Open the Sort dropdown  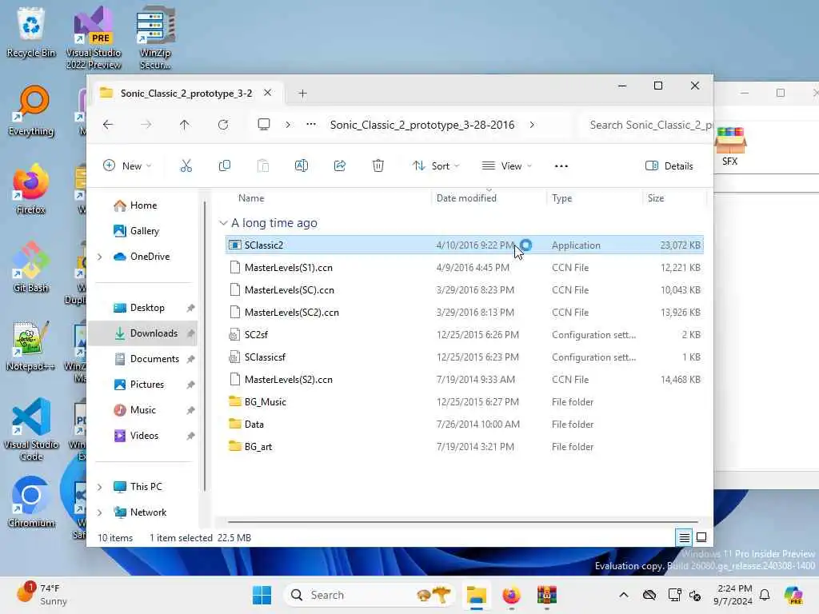[x=436, y=166]
